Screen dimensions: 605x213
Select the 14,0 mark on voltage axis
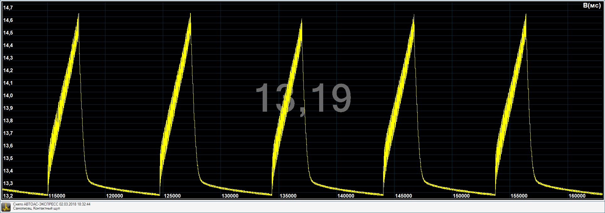tap(8, 96)
